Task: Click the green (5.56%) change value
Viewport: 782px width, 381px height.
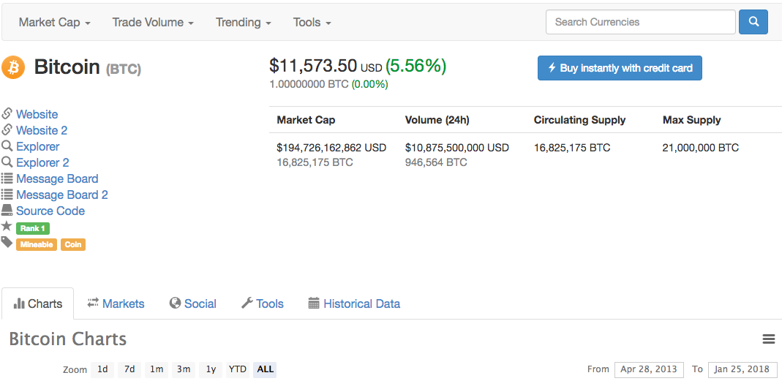Action: pos(416,66)
